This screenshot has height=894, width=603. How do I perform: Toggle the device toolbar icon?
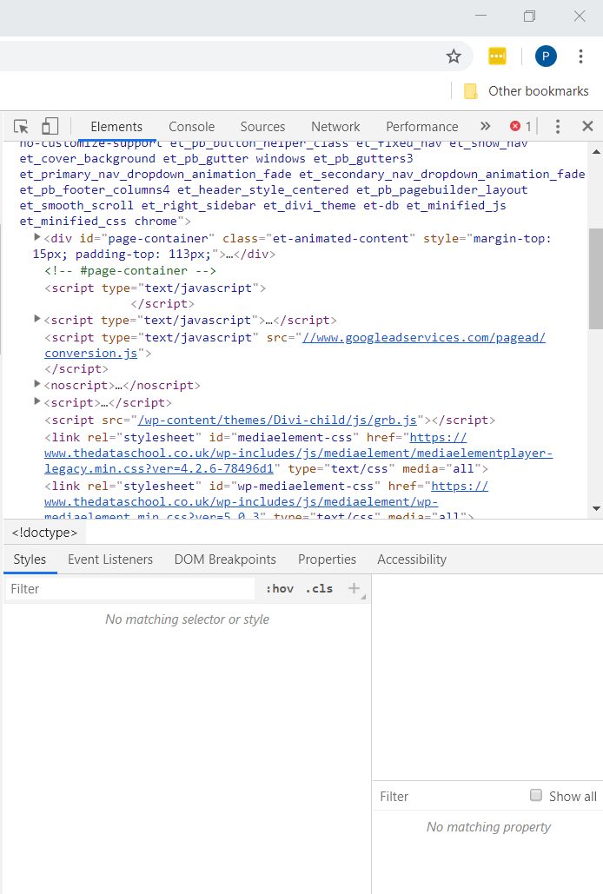[x=50, y=126]
